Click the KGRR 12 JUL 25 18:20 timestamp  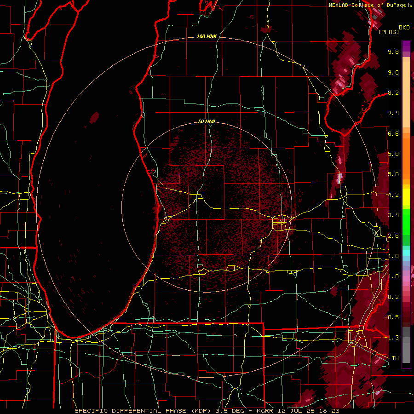point(298,411)
